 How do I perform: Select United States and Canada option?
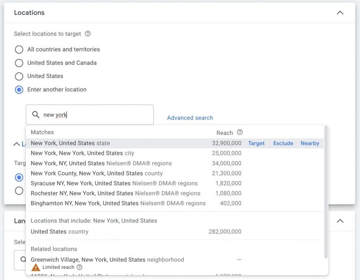click(19, 63)
